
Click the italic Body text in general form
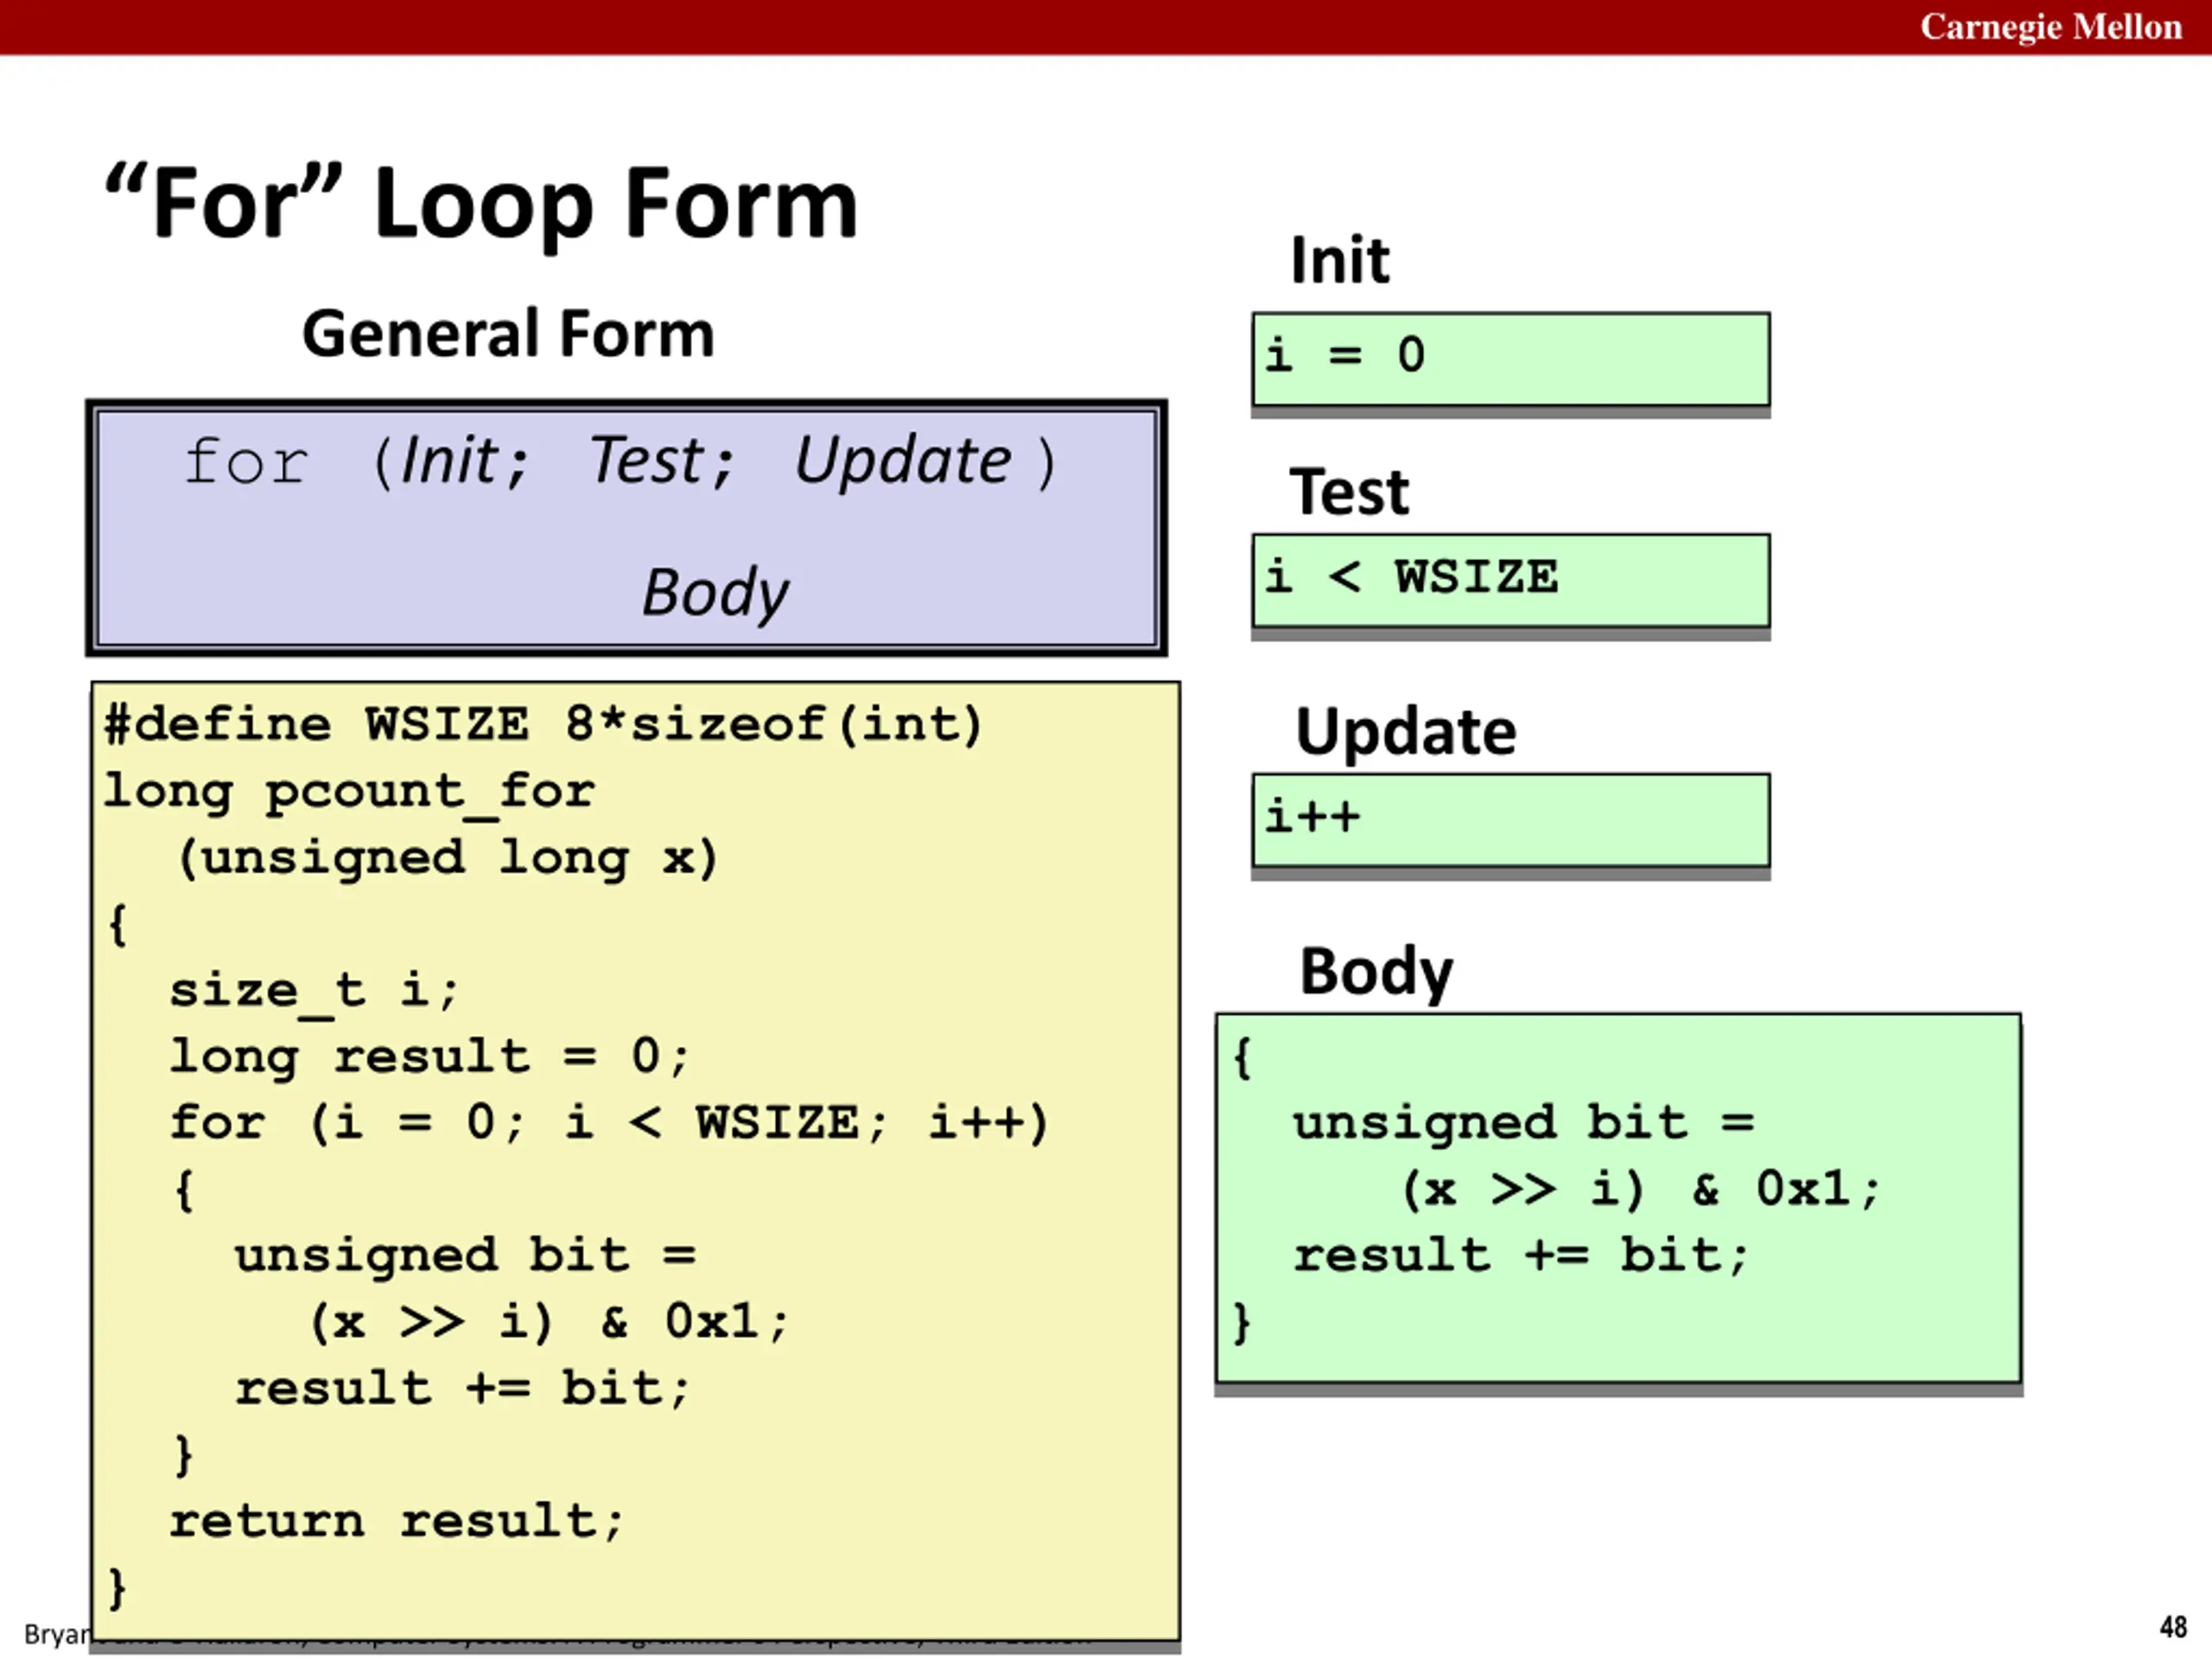[x=715, y=592]
